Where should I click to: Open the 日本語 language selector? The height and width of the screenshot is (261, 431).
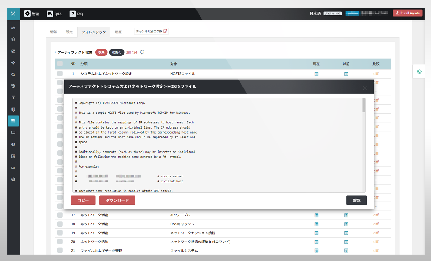[315, 14]
